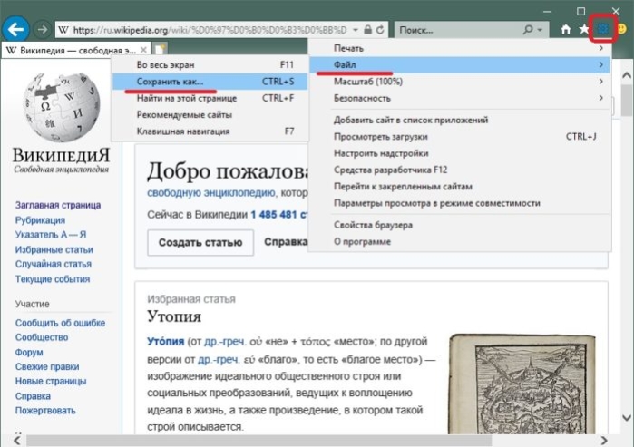Open Избранные статьи link

coord(54,249)
